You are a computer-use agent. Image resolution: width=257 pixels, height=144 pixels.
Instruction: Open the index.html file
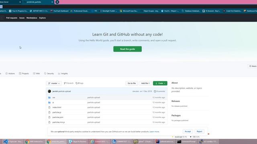point(57,107)
